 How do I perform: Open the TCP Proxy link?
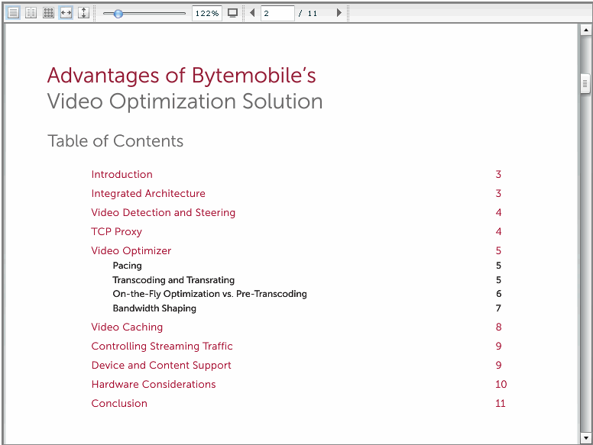[116, 231]
